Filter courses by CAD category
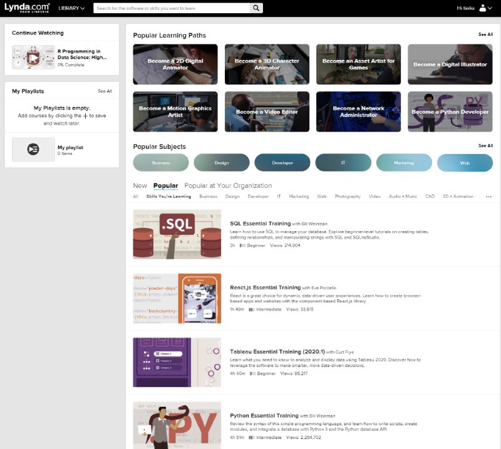 430,197
